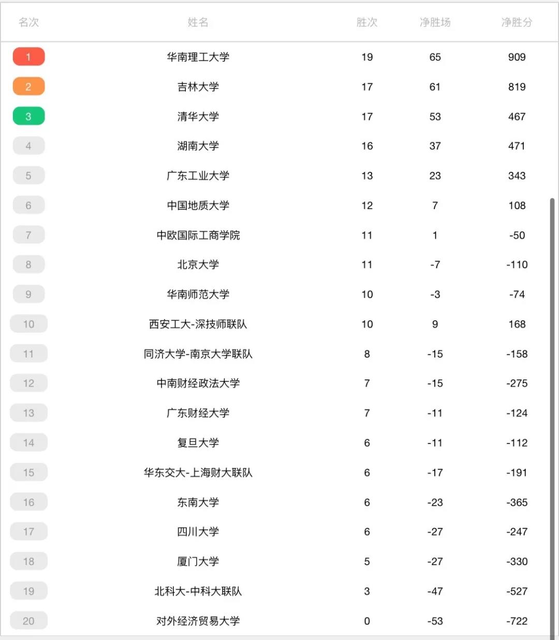Sort by 净胜分 column header
The image size is (559, 640).
click(x=517, y=22)
